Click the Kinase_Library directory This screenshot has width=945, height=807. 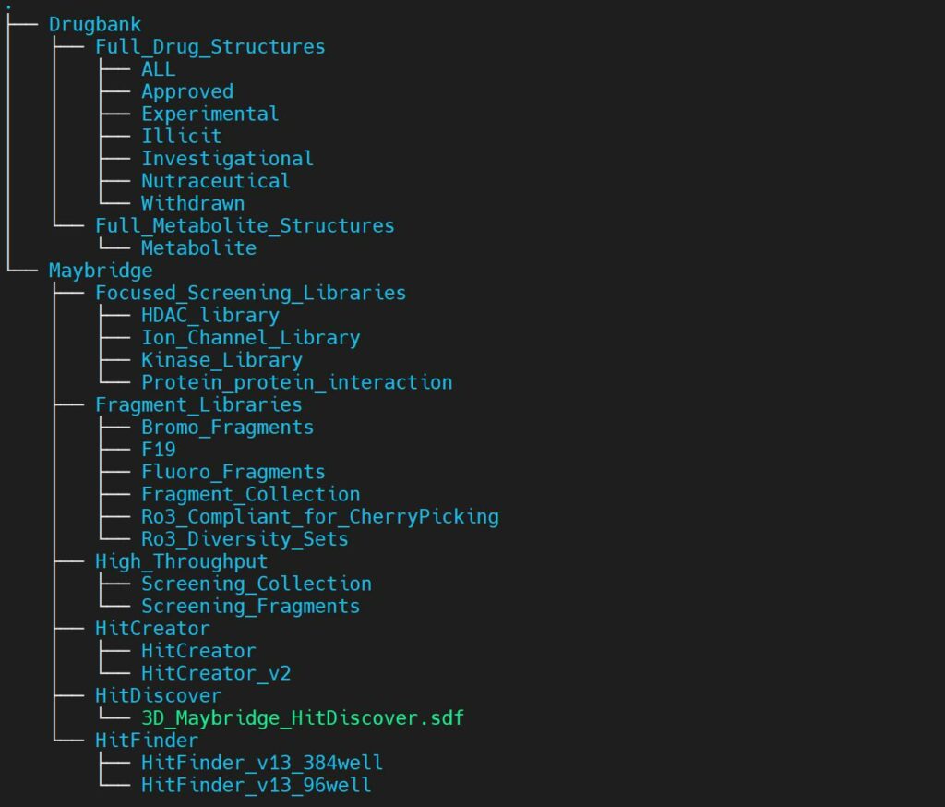[221, 360]
